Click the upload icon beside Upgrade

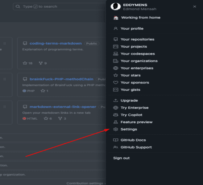tap(116, 101)
